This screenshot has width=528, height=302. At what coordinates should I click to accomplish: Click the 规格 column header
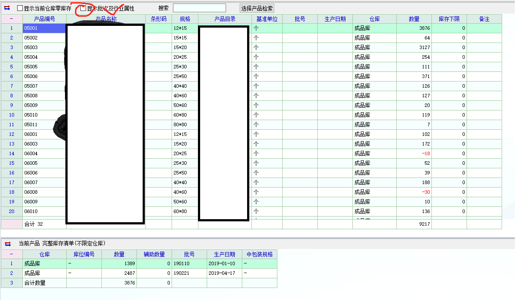(185, 19)
